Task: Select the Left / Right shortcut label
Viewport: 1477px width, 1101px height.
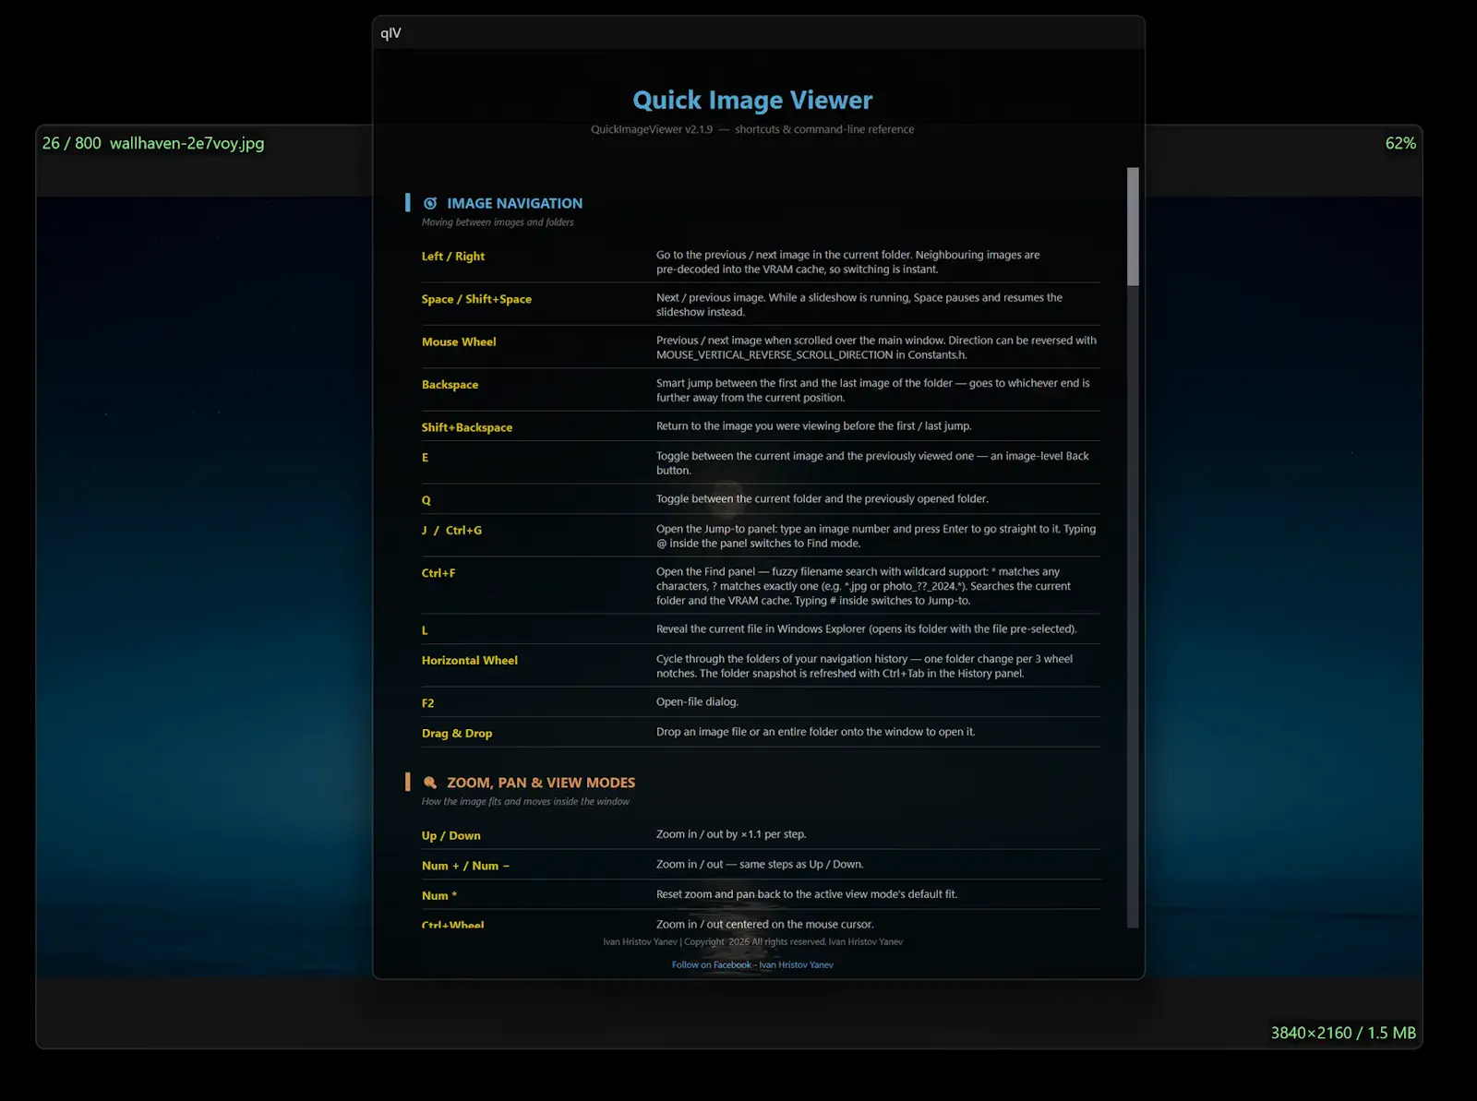Action: pos(453,257)
